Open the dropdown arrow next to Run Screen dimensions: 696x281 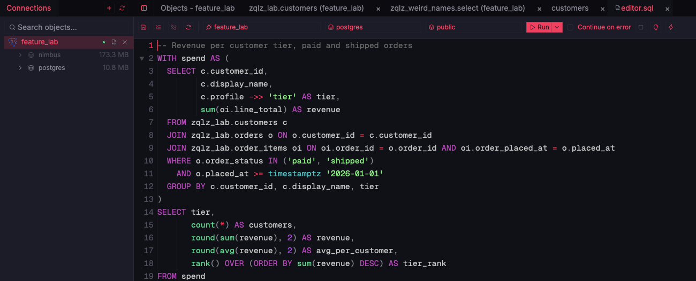pyautogui.click(x=557, y=27)
